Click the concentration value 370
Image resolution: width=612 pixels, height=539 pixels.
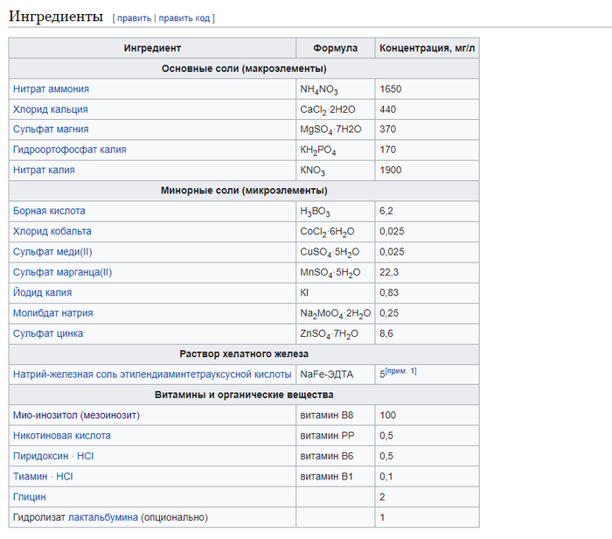tap(387, 129)
